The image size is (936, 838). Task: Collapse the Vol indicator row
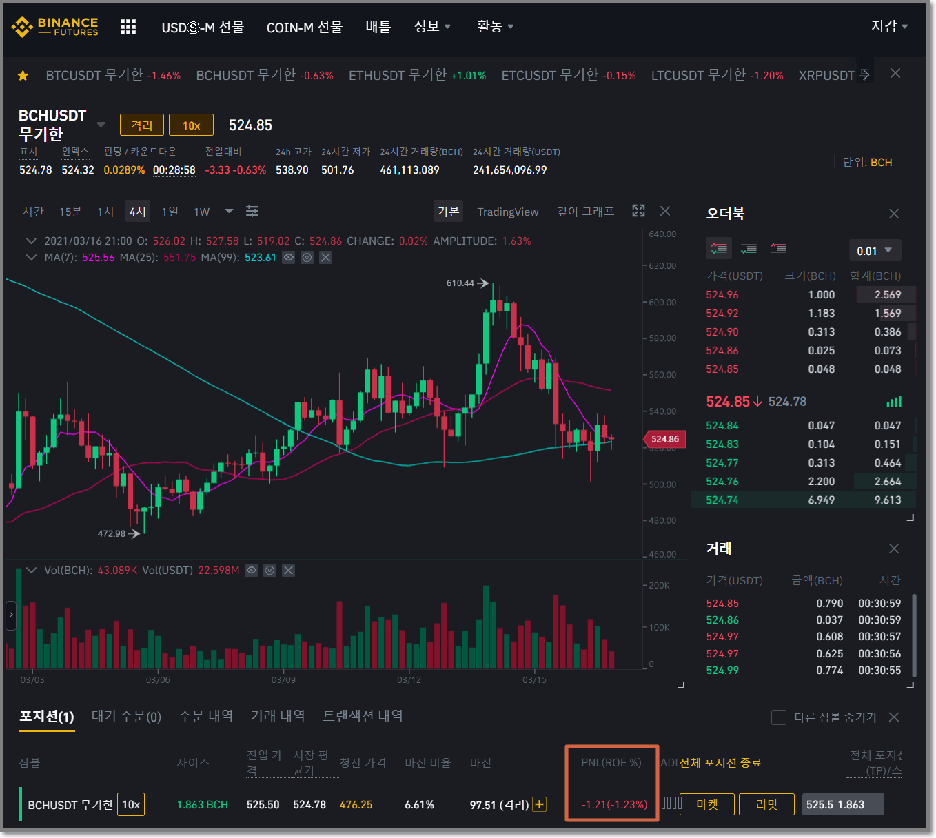[x=31, y=570]
